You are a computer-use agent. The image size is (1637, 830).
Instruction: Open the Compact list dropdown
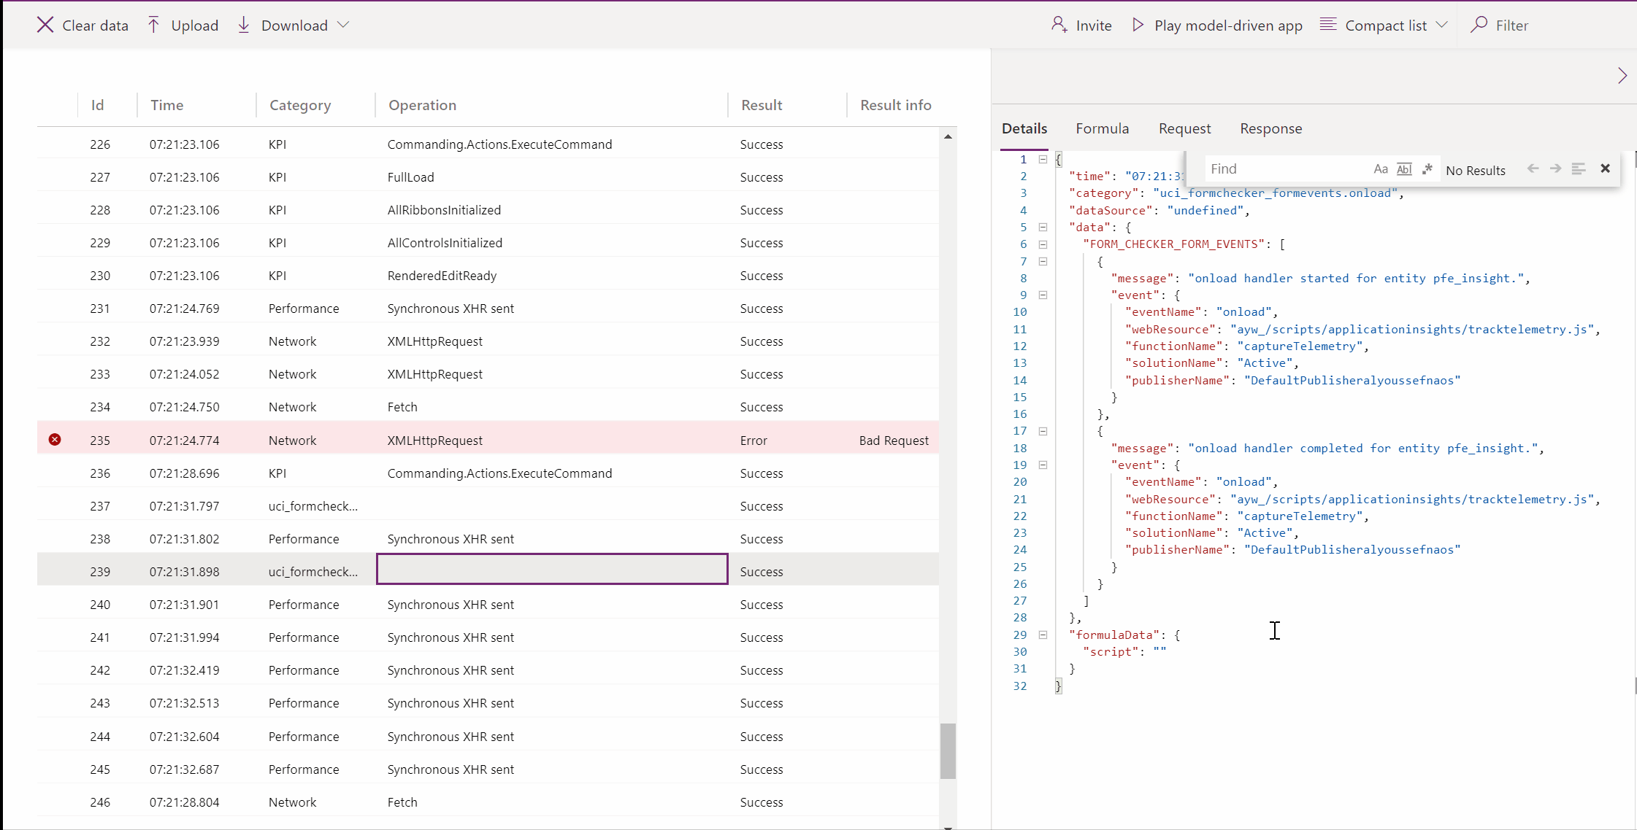(1441, 25)
